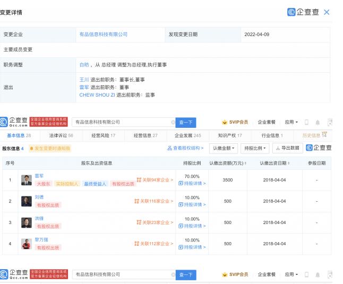343x284 pixels.
Task: Open 白昉 person link
Action: (84, 65)
